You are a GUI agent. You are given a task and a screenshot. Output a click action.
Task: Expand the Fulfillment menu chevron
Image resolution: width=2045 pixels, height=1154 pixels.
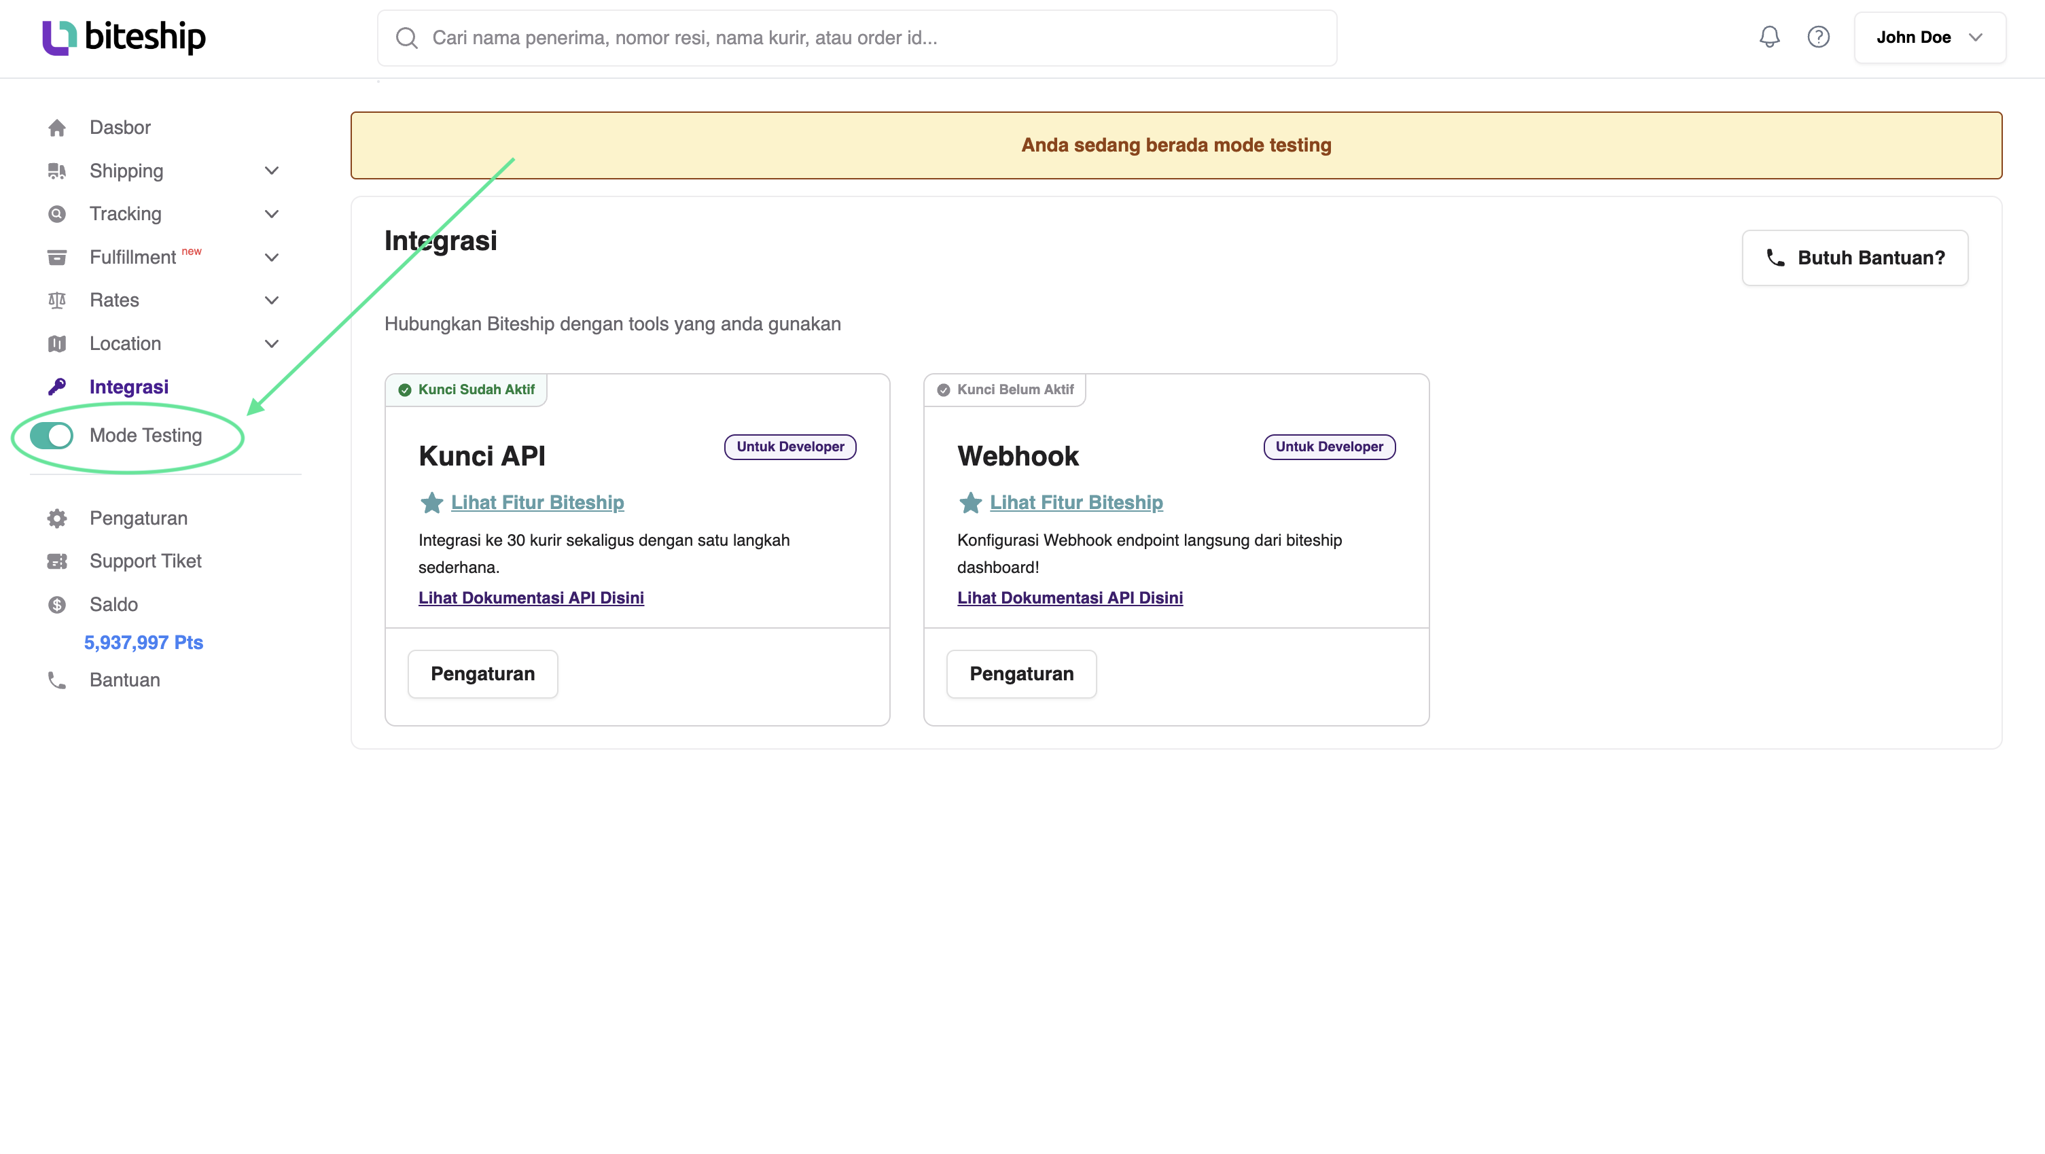272,258
